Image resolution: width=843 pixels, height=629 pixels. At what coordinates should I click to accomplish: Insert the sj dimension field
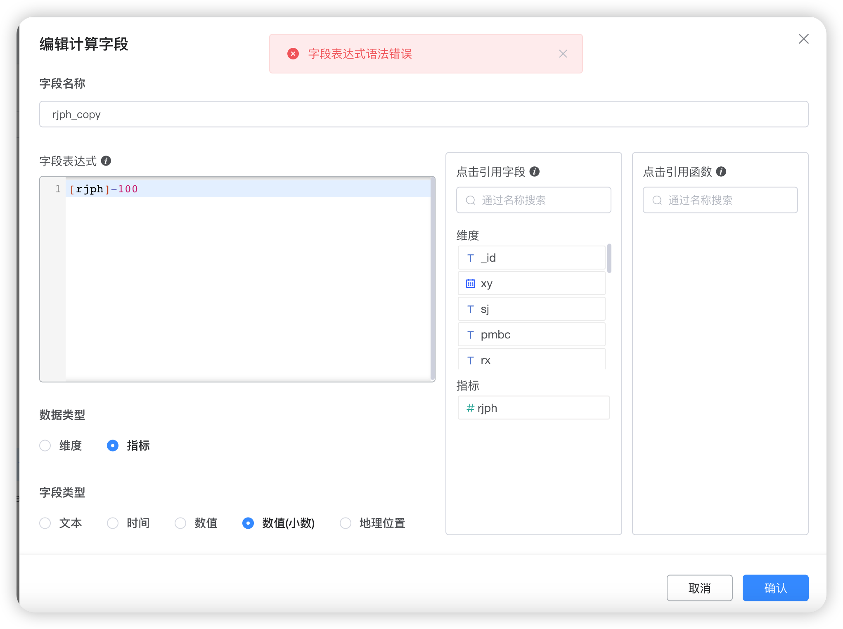(531, 309)
